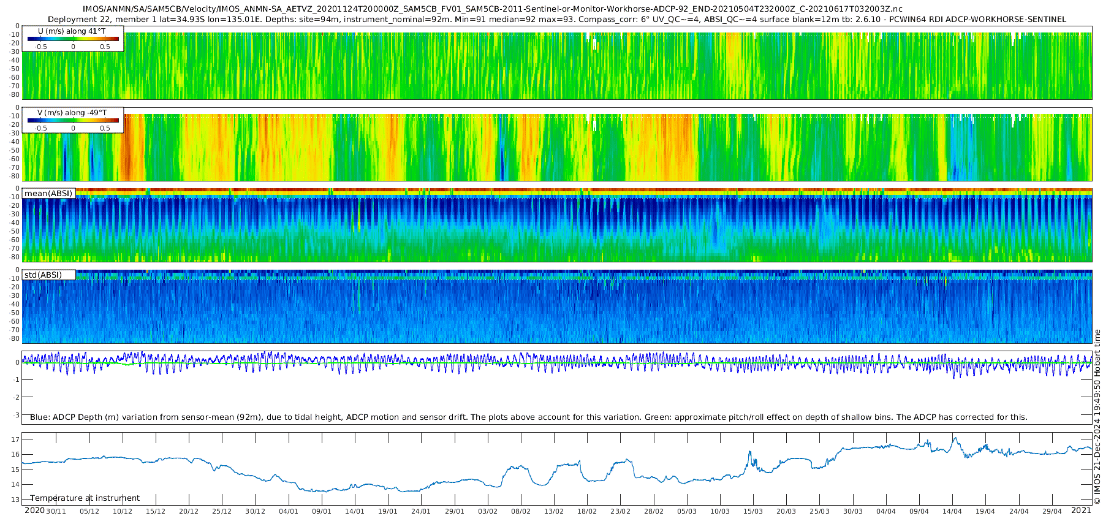
Task: Click the 2021 year label
Action: pyautogui.click(x=1080, y=511)
